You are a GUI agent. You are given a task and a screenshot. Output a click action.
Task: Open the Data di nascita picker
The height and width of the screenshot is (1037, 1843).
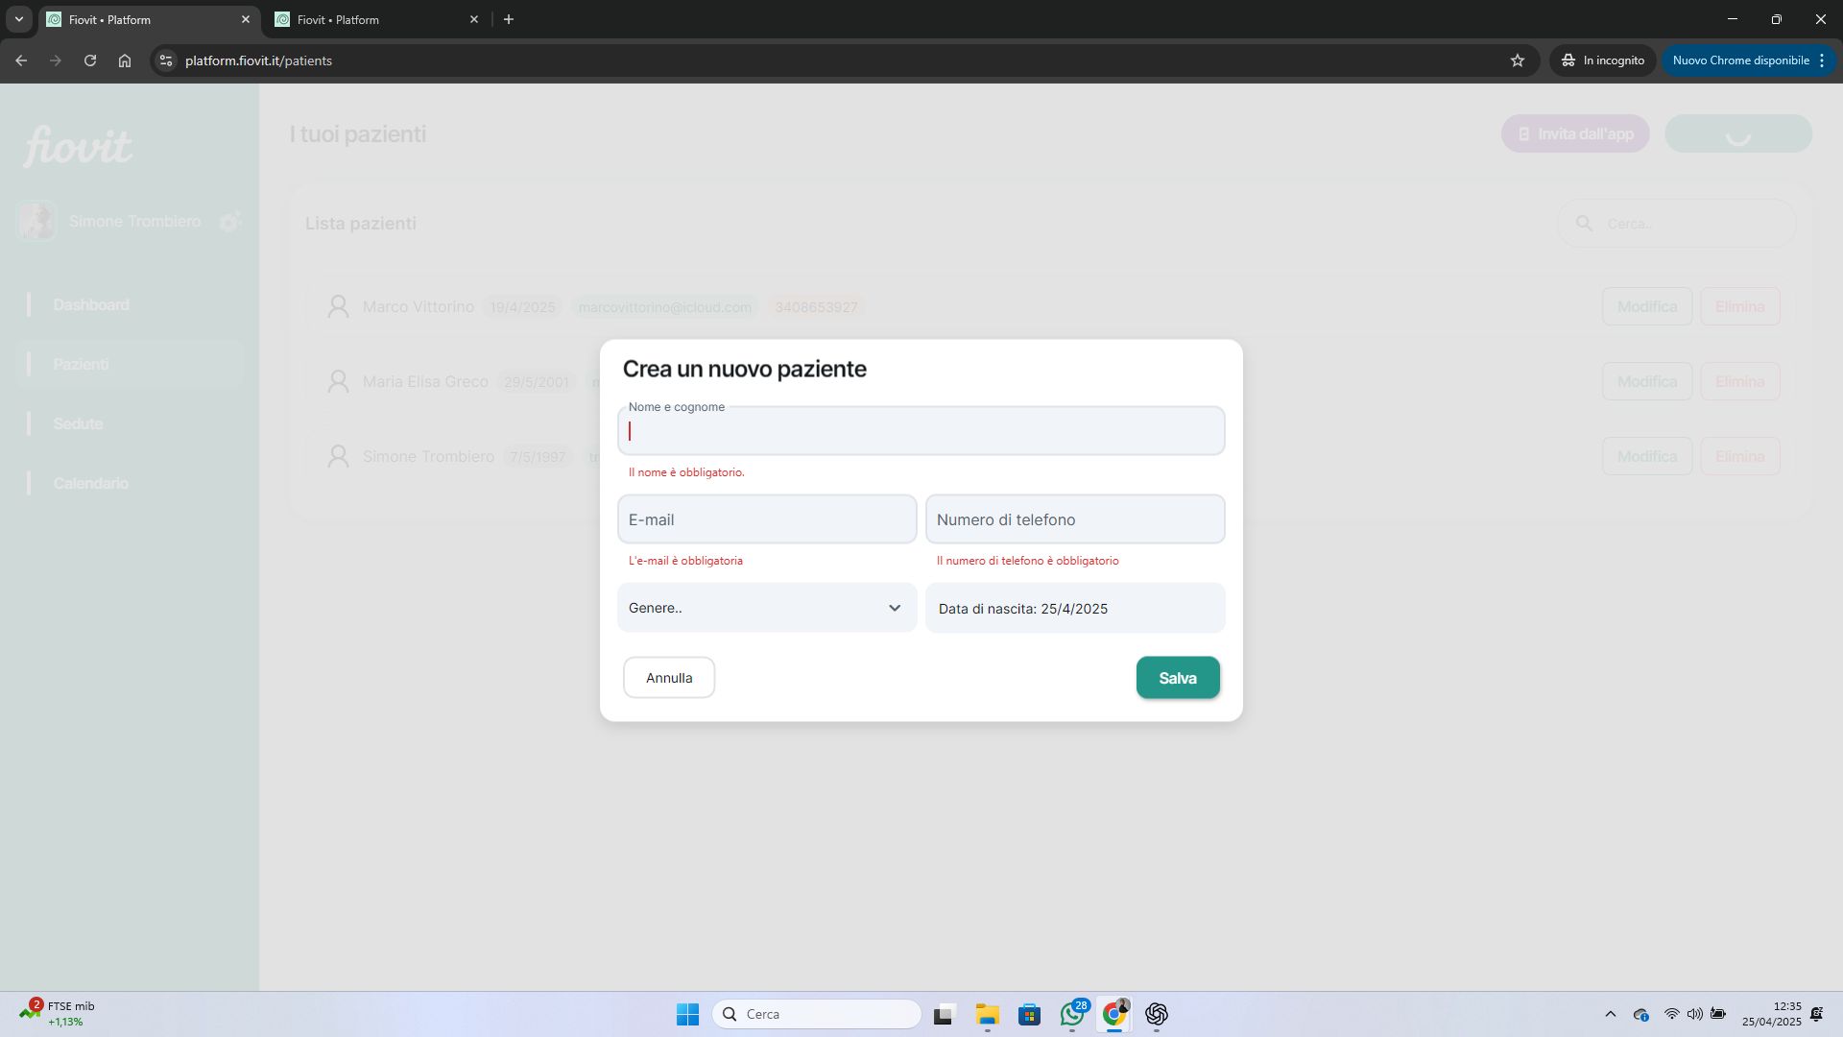click(1074, 609)
